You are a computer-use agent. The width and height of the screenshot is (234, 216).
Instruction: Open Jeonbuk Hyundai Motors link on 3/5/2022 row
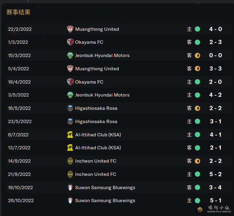(102, 95)
